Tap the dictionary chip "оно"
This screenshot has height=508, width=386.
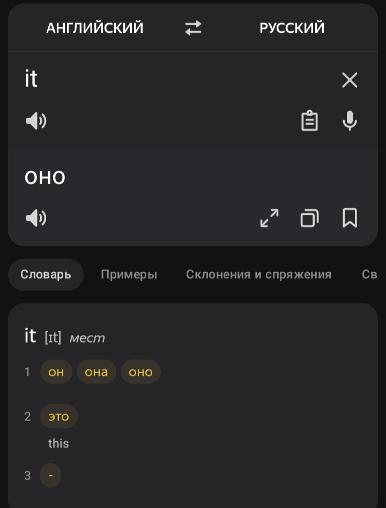(x=140, y=372)
